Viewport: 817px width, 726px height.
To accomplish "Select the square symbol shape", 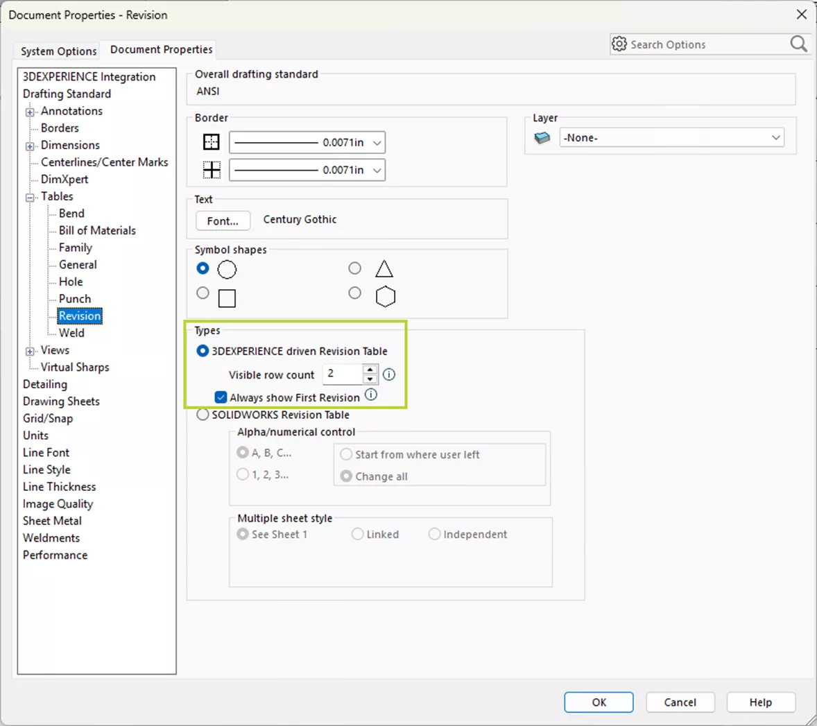I will (x=203, y=293).
